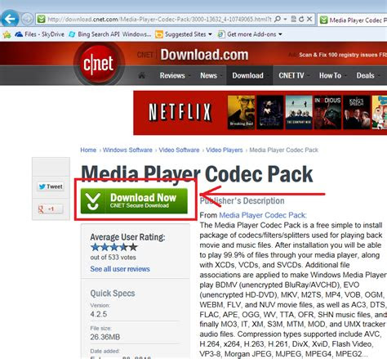Click the Google +1 button
The height and width of the screenshot is (359, 387).
50,209
